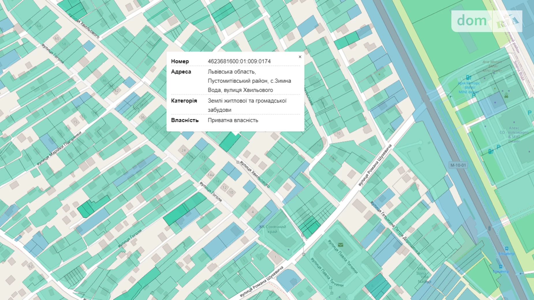Click house number 24 on the map
Image resolution: width=534 pixels, height=300 pixels.
tap(184, 150)
